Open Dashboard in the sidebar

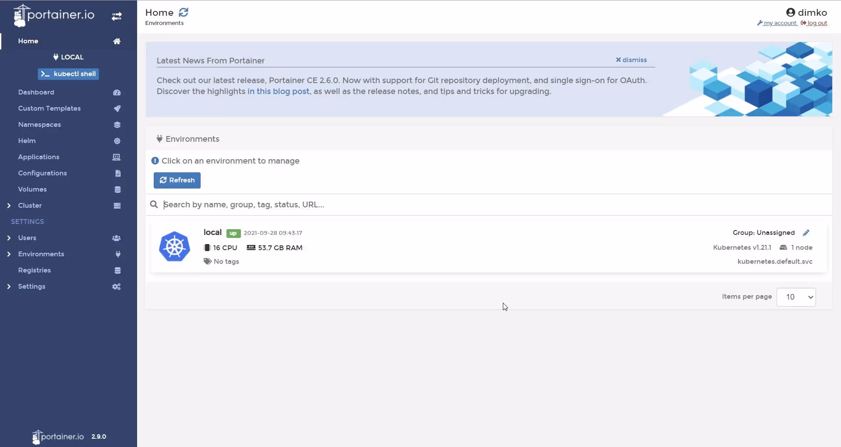tap(36, 92)
